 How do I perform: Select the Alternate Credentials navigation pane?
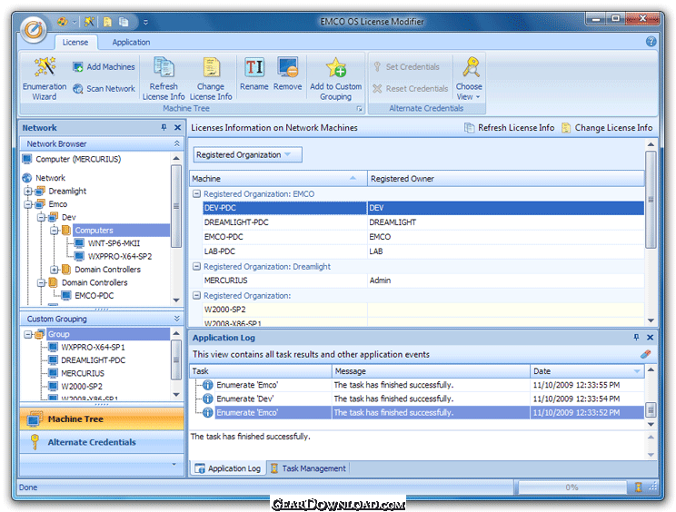[102, 442]
